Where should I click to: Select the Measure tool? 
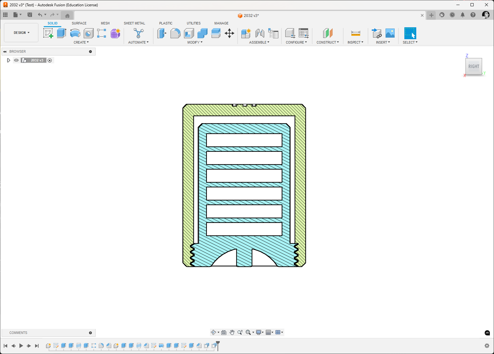click(356, 33)
